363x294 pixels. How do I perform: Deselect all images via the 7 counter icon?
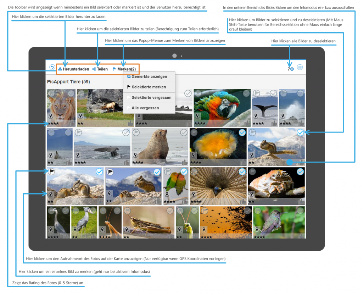tap(292, 69)
